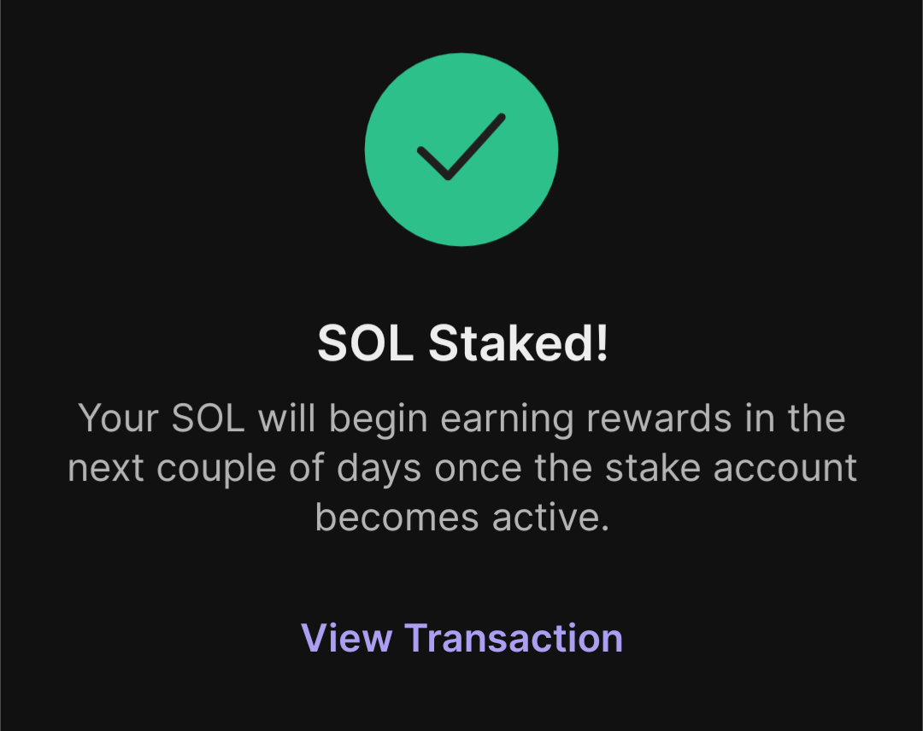923x731 pixels.
Task: Click the word "Transaction" in the purple link
Action: [x=513, y=637]
